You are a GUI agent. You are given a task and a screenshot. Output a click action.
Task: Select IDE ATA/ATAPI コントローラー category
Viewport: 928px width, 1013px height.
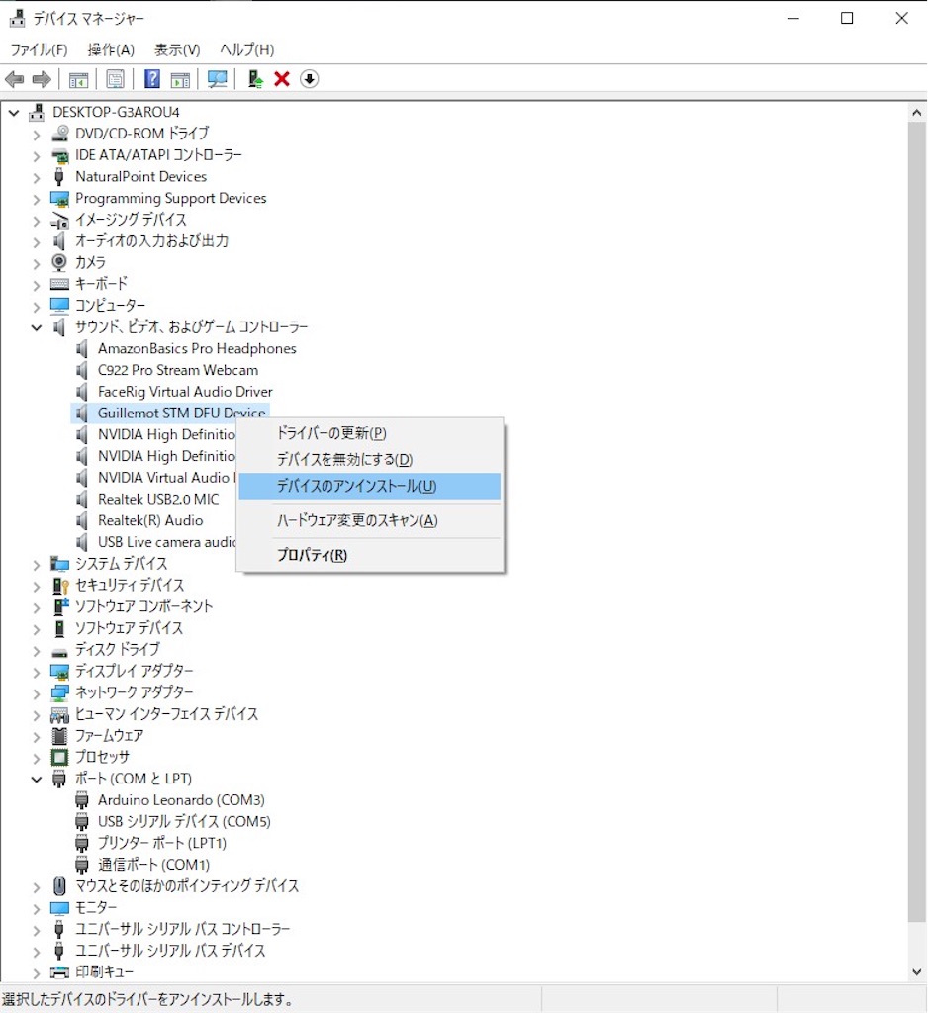click(159, 155)
